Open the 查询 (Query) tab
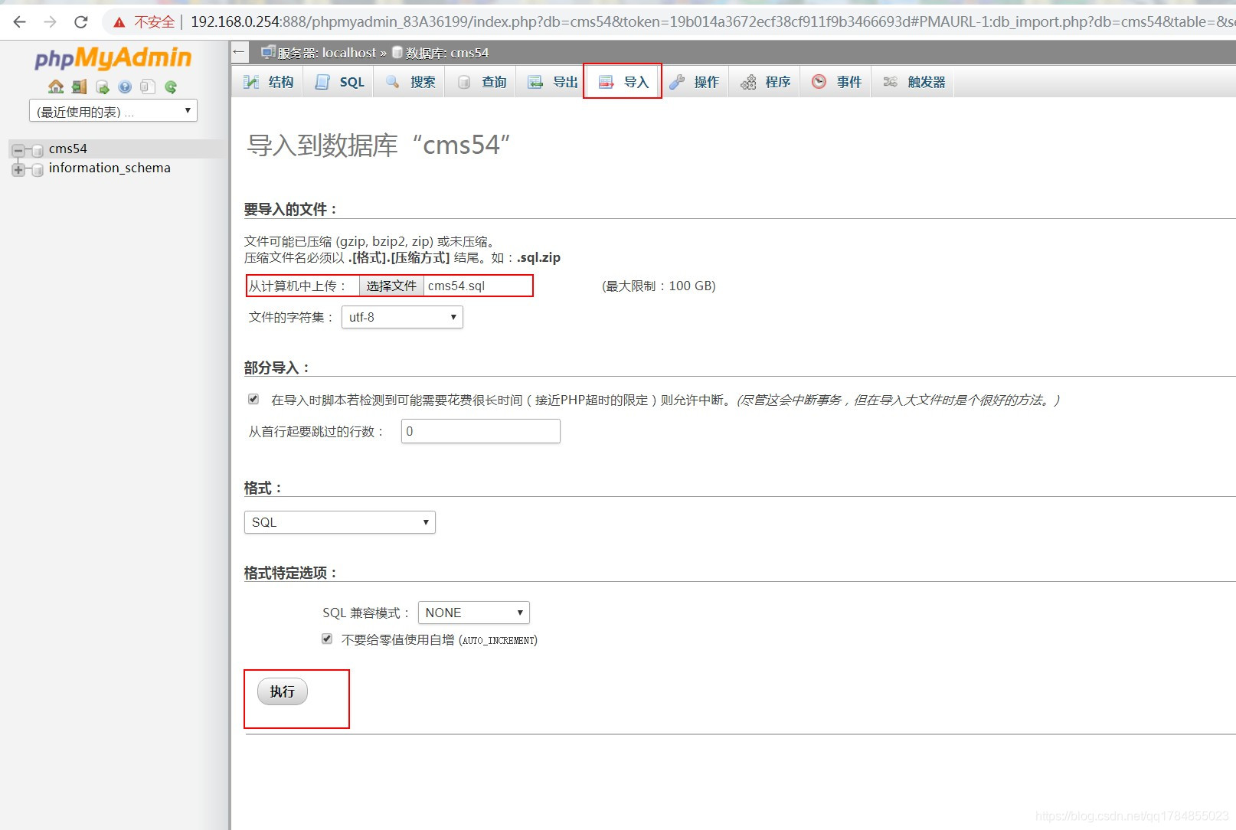The image size is (1236, 830). pos(482,82)
